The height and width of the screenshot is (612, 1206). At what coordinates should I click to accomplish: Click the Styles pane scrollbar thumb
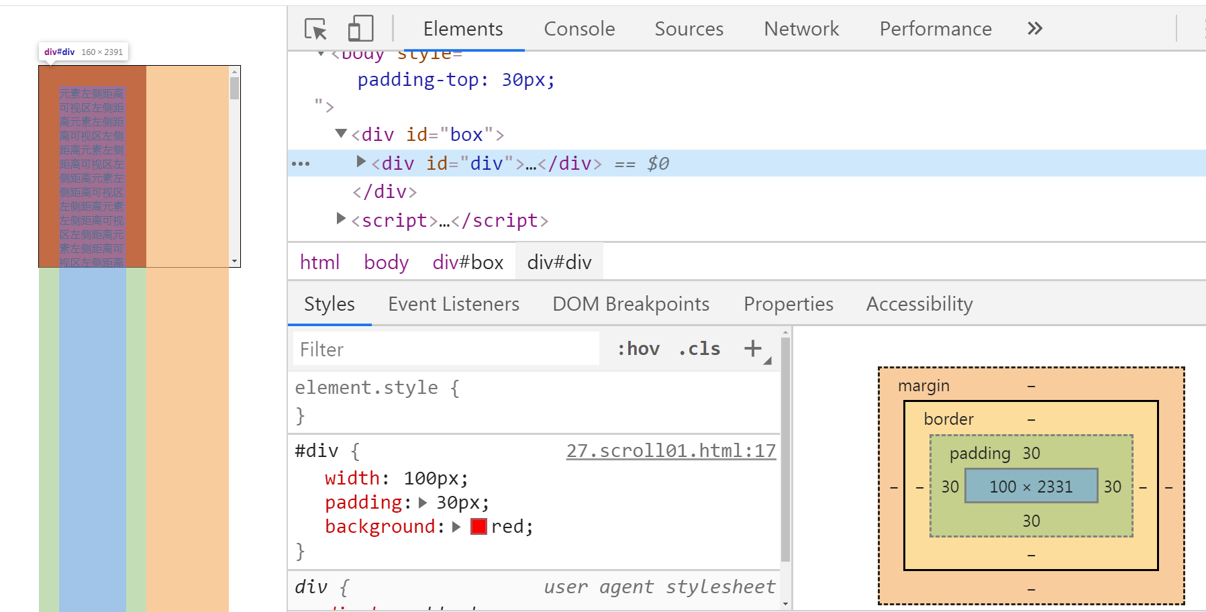[x=785, y=449]
